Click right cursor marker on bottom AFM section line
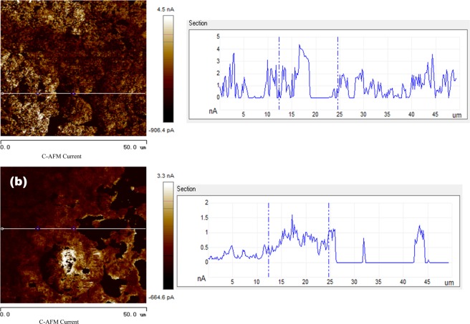The image size is (470, 324). pyautogui.click(x=73, y=229)
